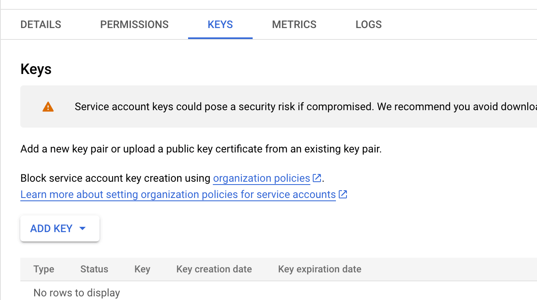Sort by Key creation date column
Image resolution: width=537 pixels, height=300 pixels.
click(x=214, y=269)
